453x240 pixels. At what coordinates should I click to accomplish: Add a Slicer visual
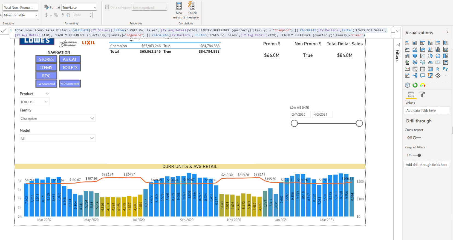coord(415,69)
